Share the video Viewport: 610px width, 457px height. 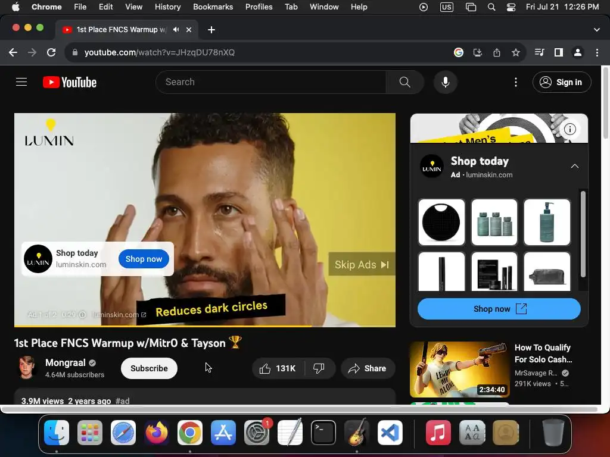[x=368, y=368]
